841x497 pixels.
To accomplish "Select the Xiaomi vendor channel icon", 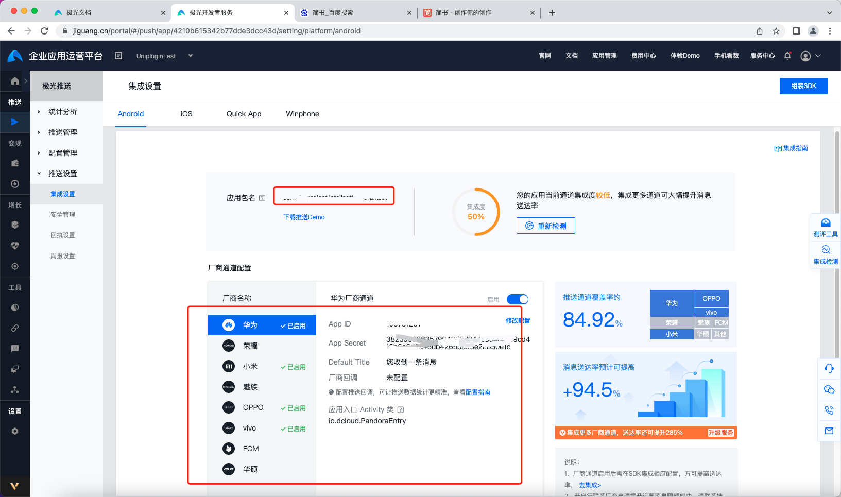I will (228, 366).
